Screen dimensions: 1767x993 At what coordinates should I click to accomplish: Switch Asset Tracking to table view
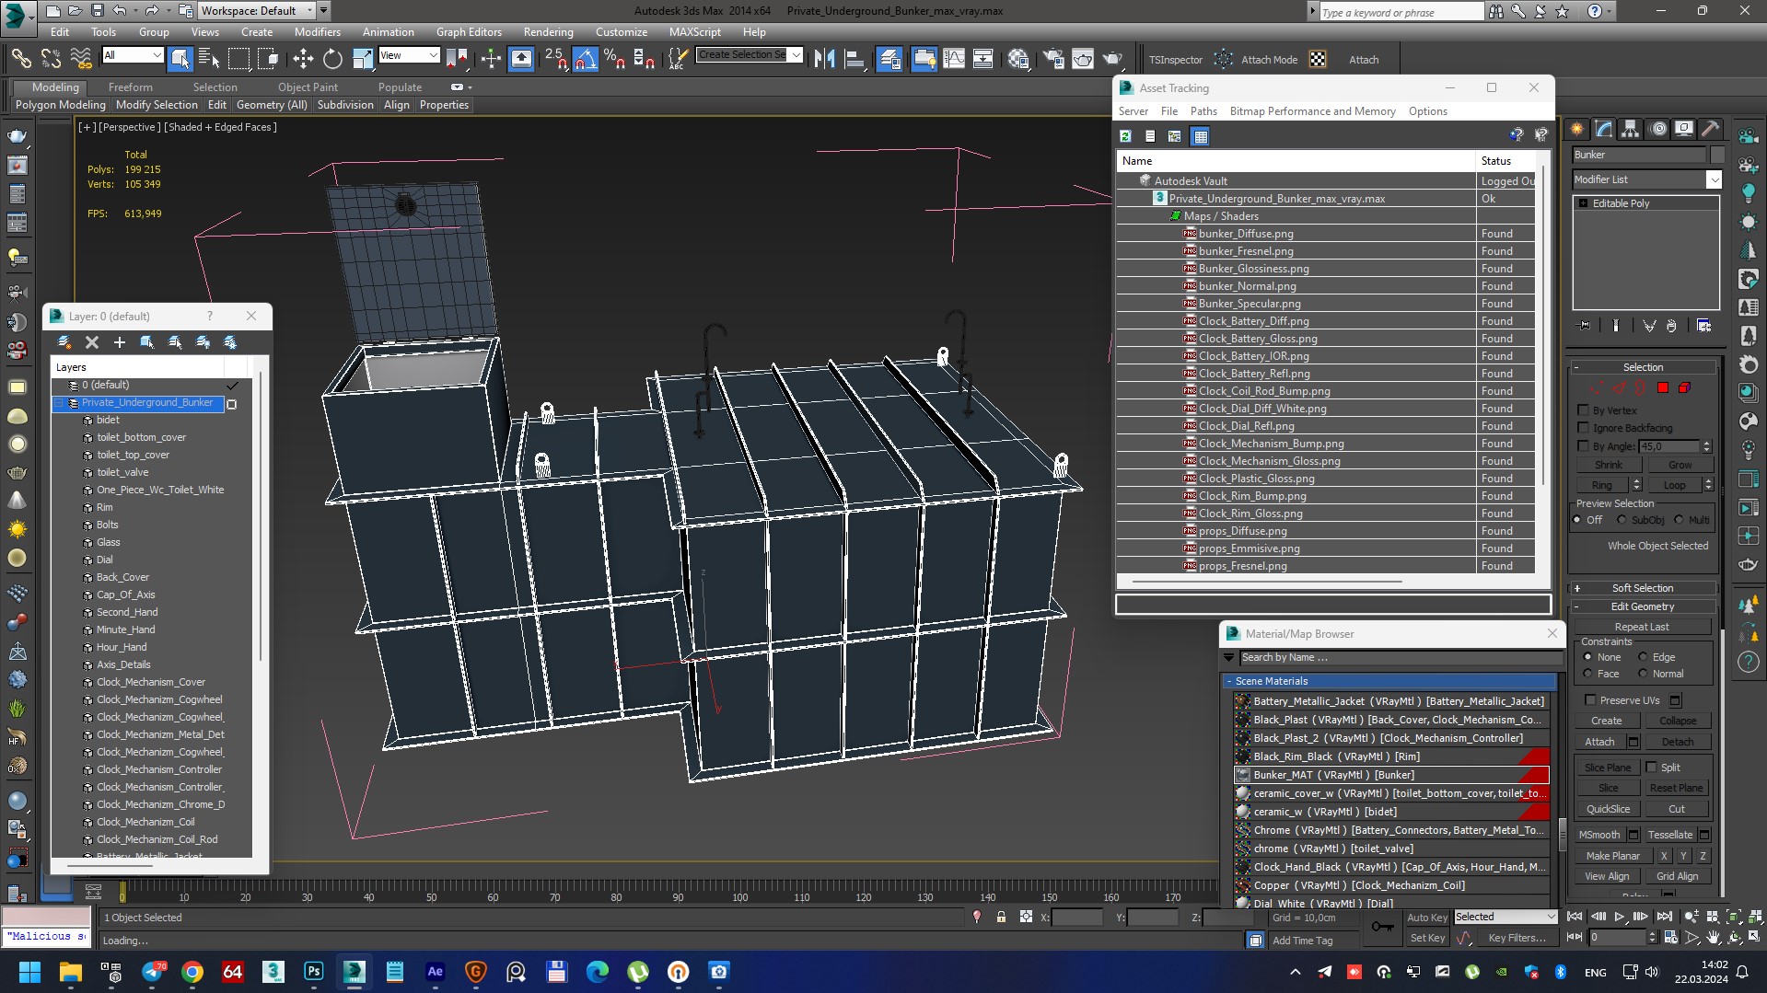pyautogui.click(x=1200, y=136)
